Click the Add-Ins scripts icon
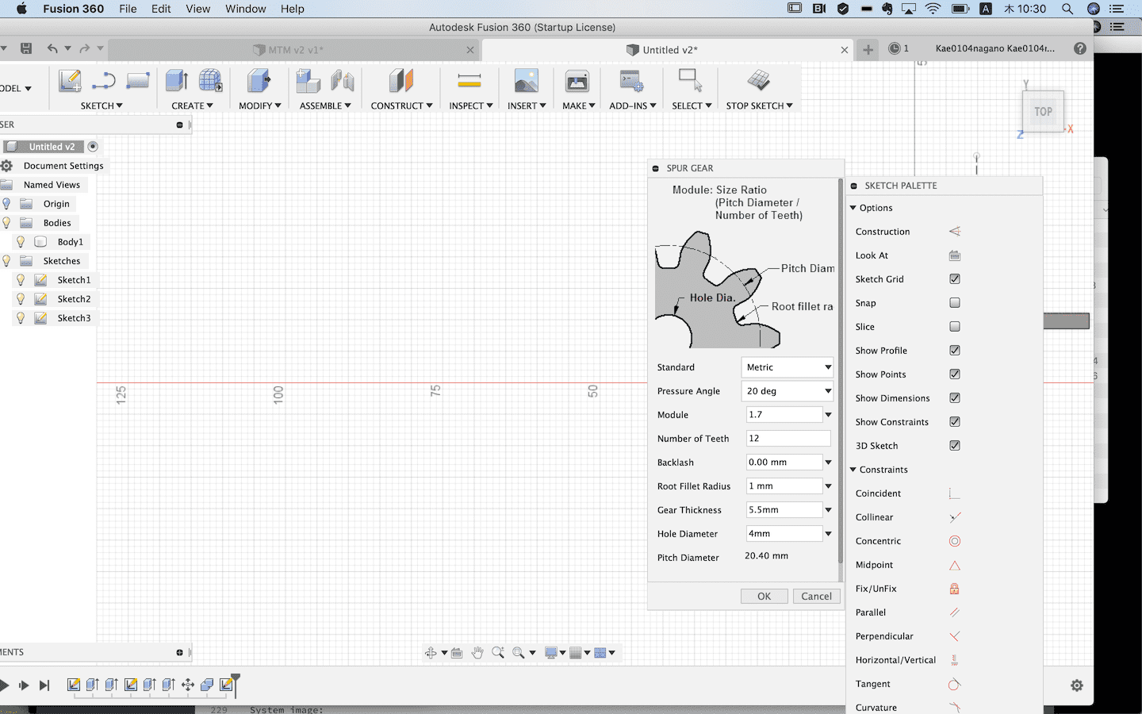 click(x=632, y=81)
